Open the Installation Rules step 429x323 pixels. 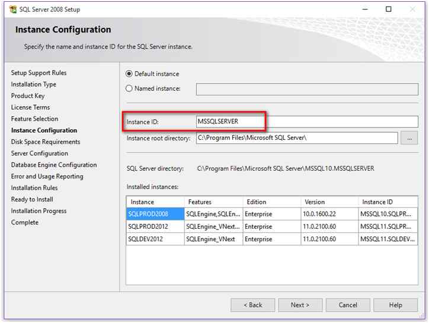pyautogui.click(x=34, y=188)
